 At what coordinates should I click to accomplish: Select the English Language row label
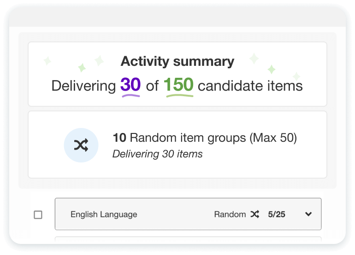point(104,214)
